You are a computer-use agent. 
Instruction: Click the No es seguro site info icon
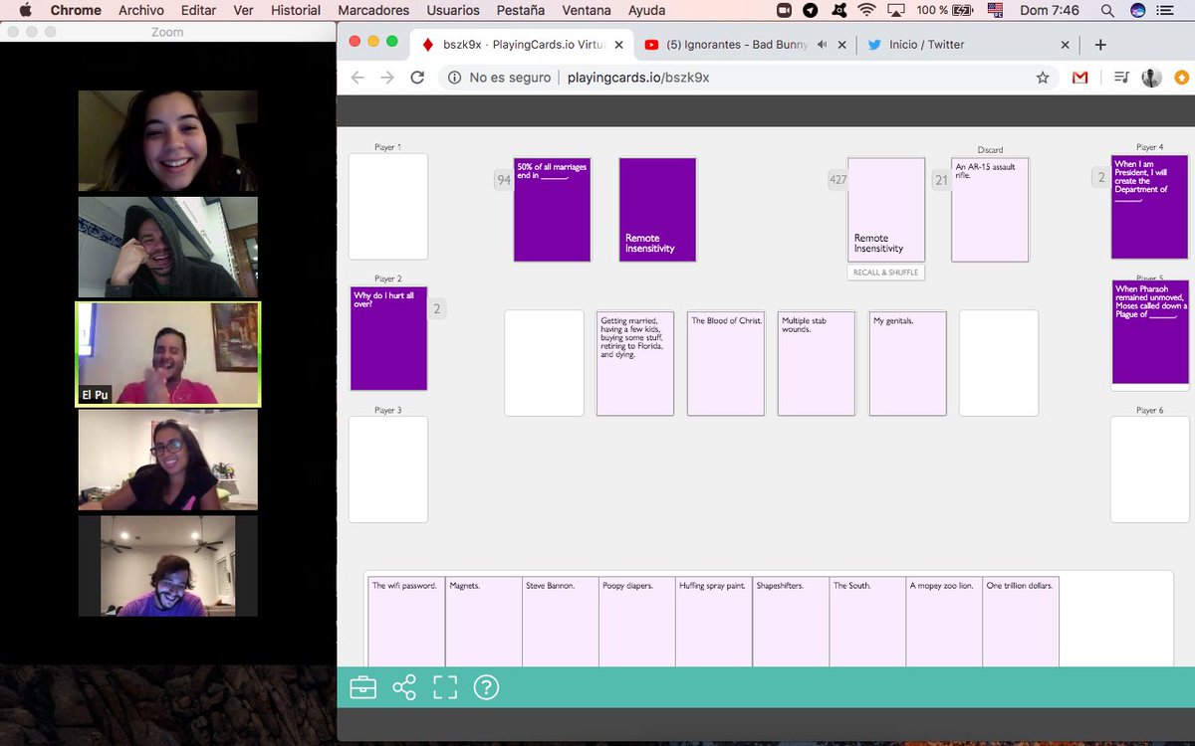(x=454, y=78)
